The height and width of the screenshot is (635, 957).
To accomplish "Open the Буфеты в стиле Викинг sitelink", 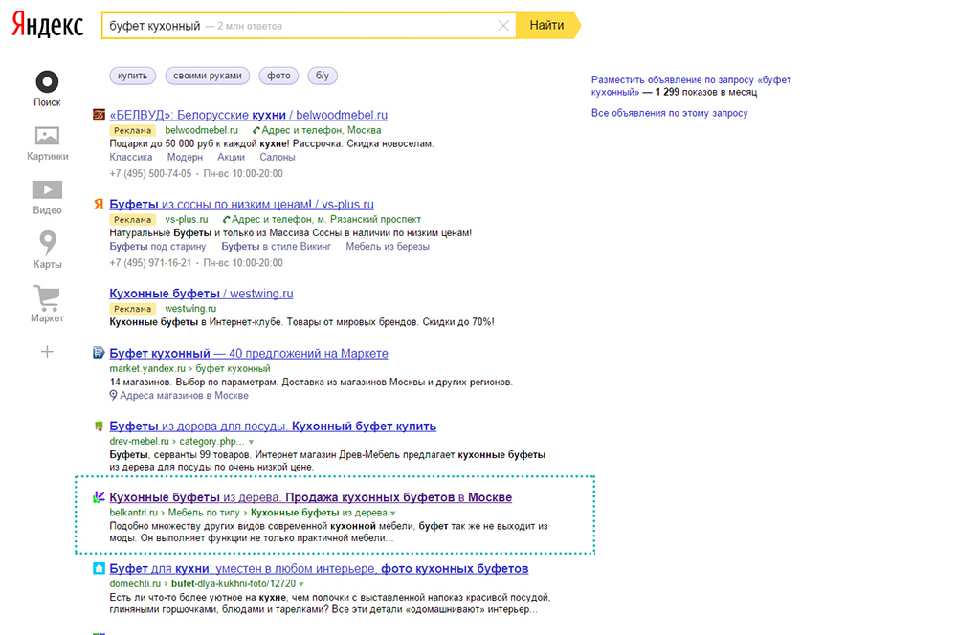I will tap(276, 247).
